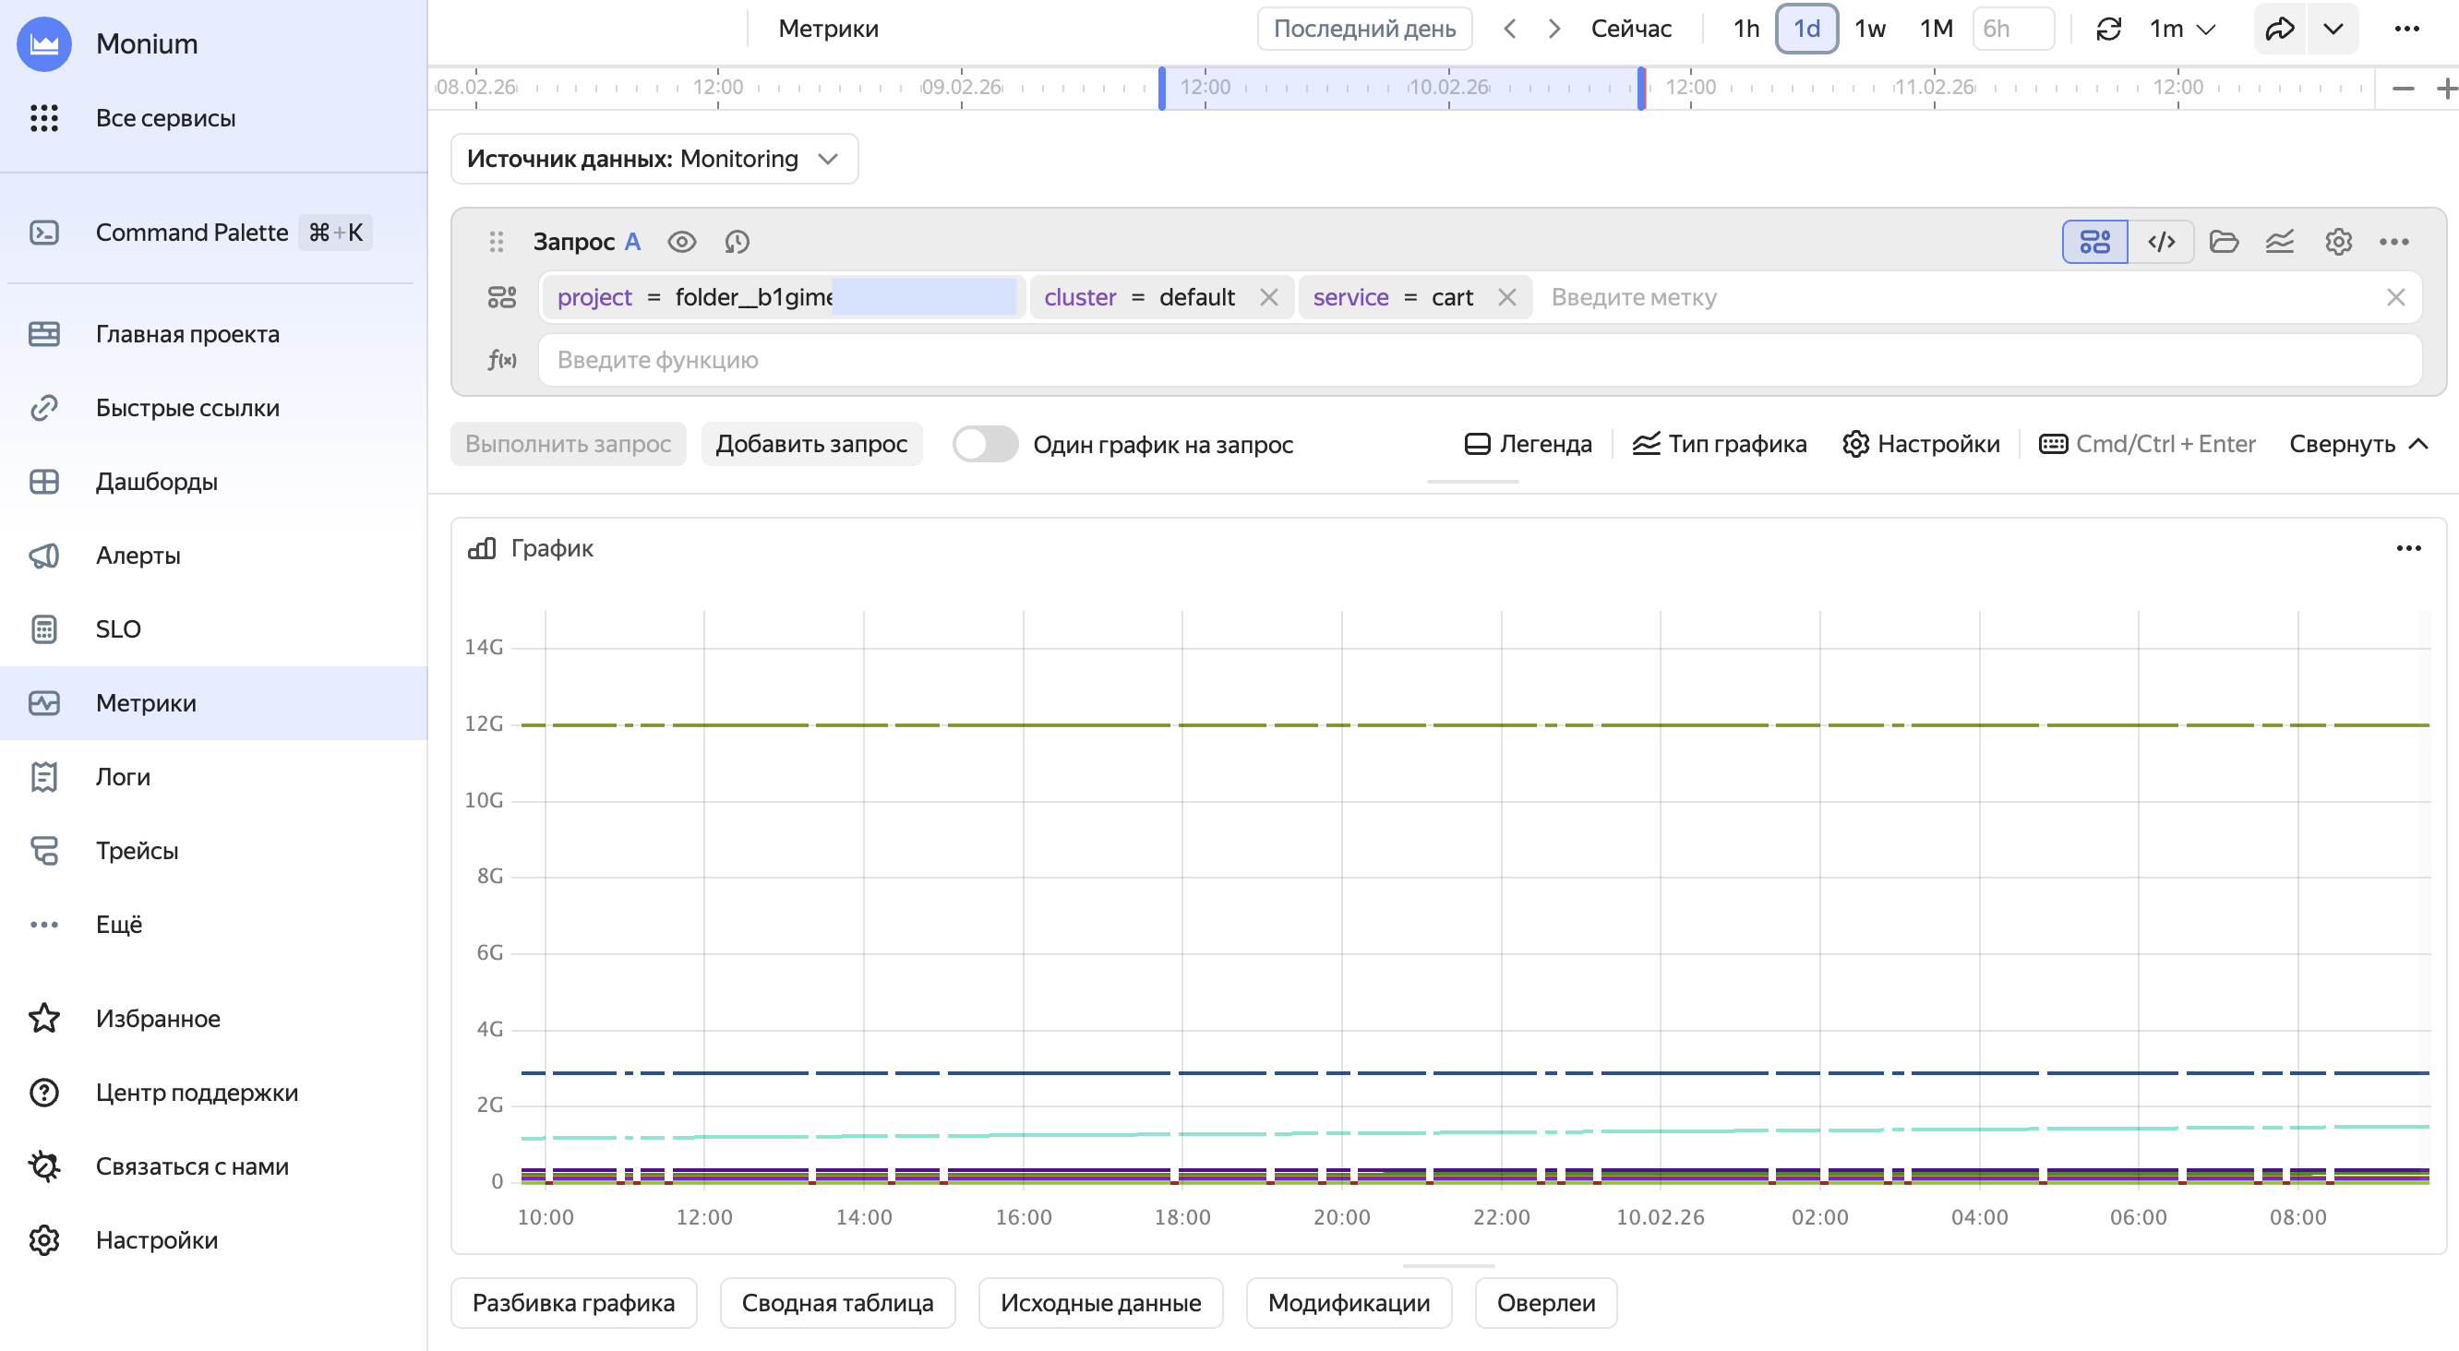Open Трейсы in the sidebar
The width and height of the screenshot is (2459, 1351).
pyautogui.click(x=137, y=850)
